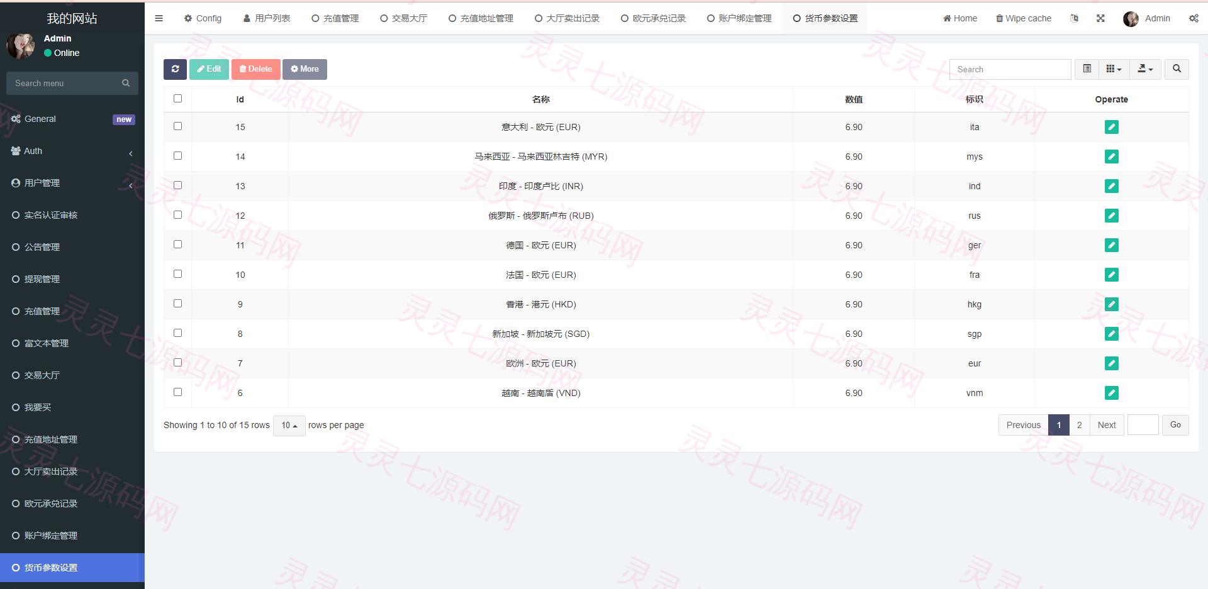Click the fullscreen icon in header
The width and height of the screenshot is (1208, 589).
click(1100, 18)
